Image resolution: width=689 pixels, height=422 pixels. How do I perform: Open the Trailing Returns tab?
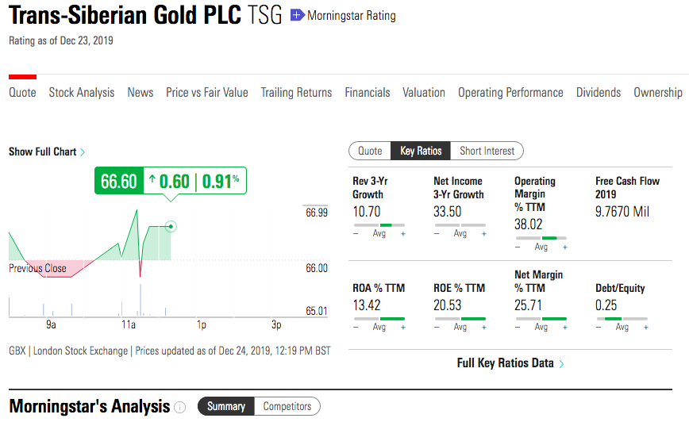296,93
